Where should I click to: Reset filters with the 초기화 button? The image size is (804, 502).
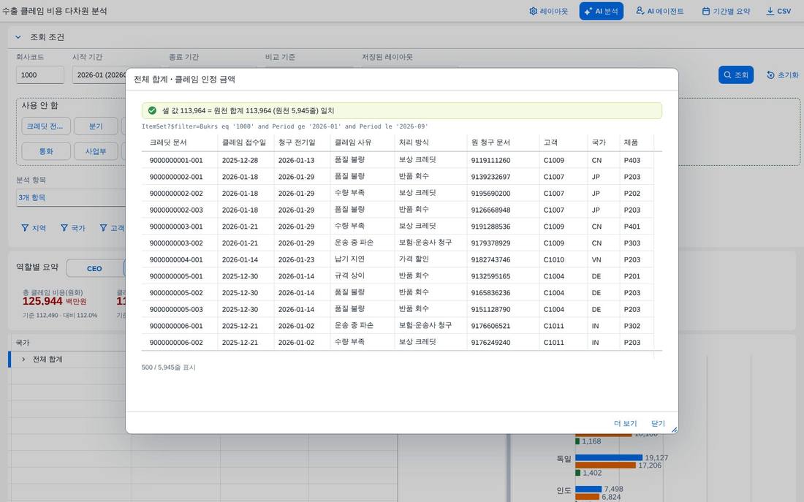click(x=783, y=75)
